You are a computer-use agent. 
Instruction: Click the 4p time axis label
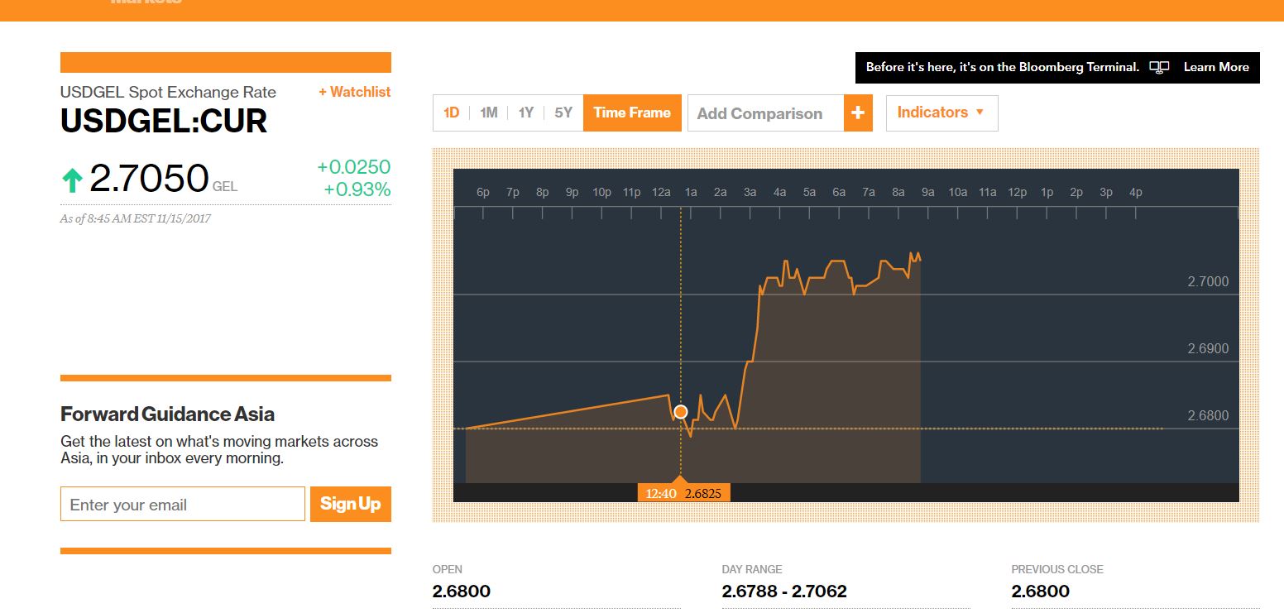[1136, 192]
